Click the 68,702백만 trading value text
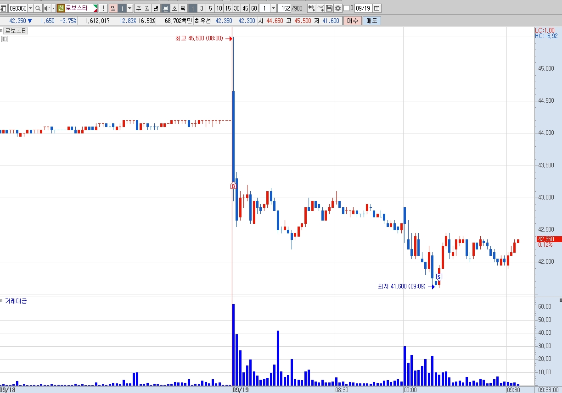 [x=178, y=21]
